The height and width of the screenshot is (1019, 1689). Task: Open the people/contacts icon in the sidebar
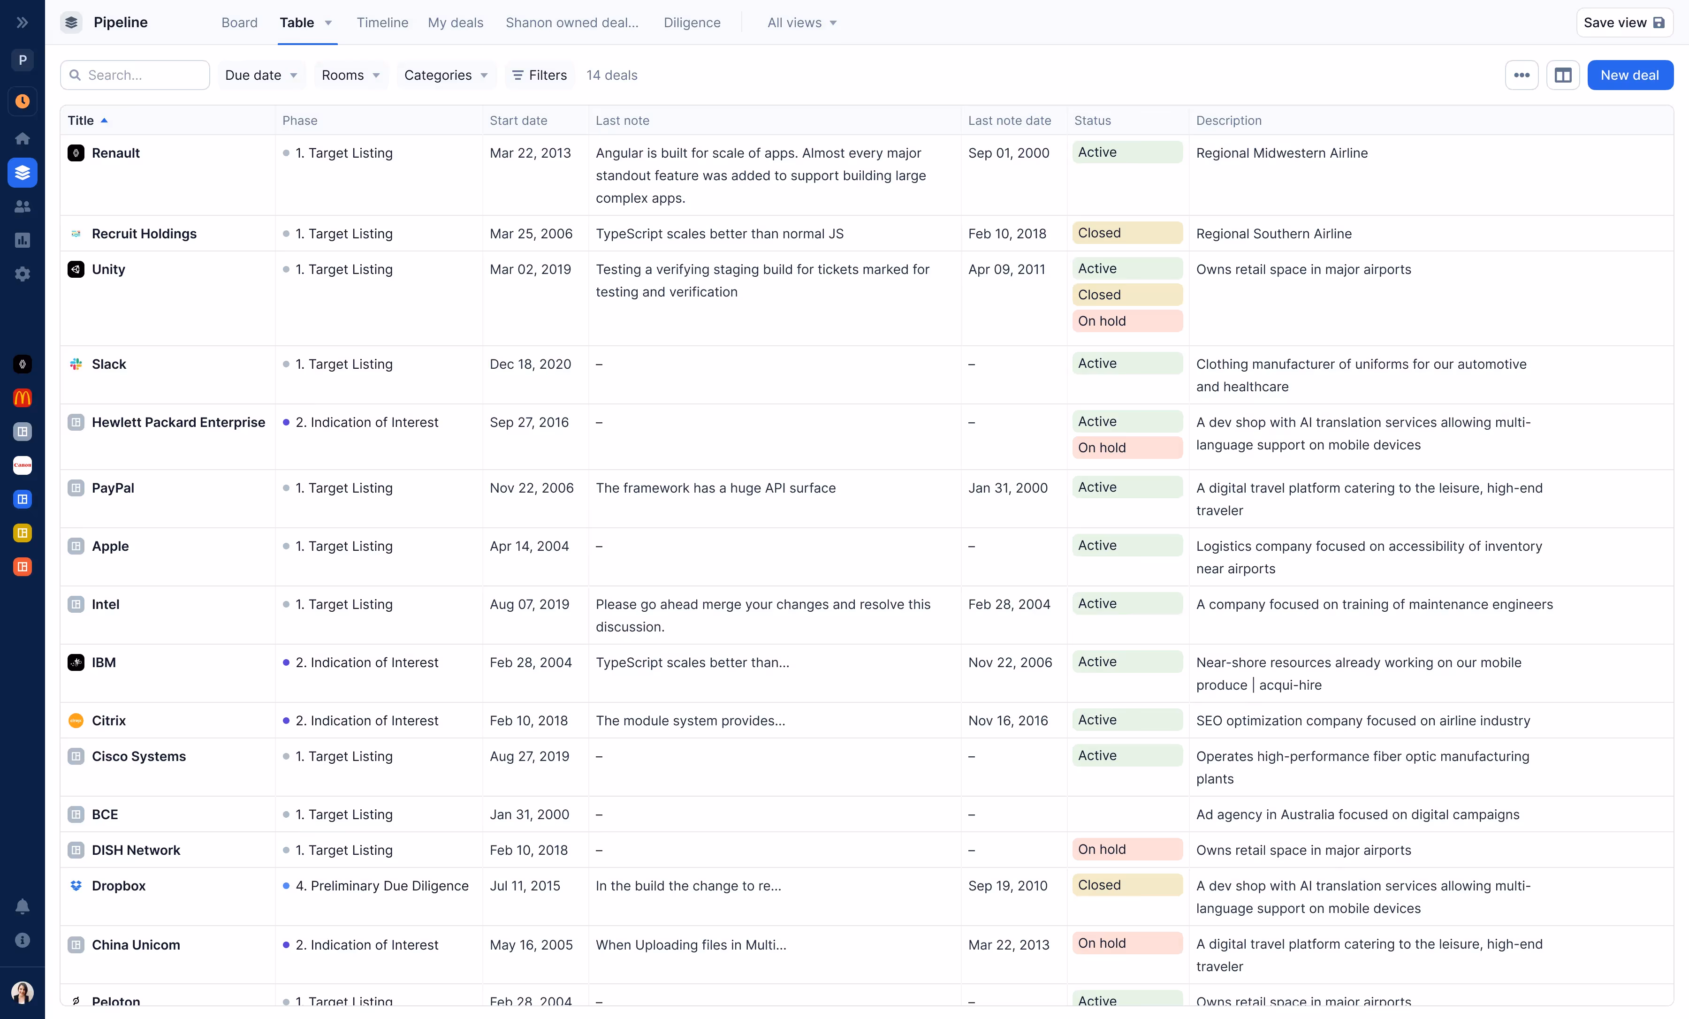click(22, 206)
